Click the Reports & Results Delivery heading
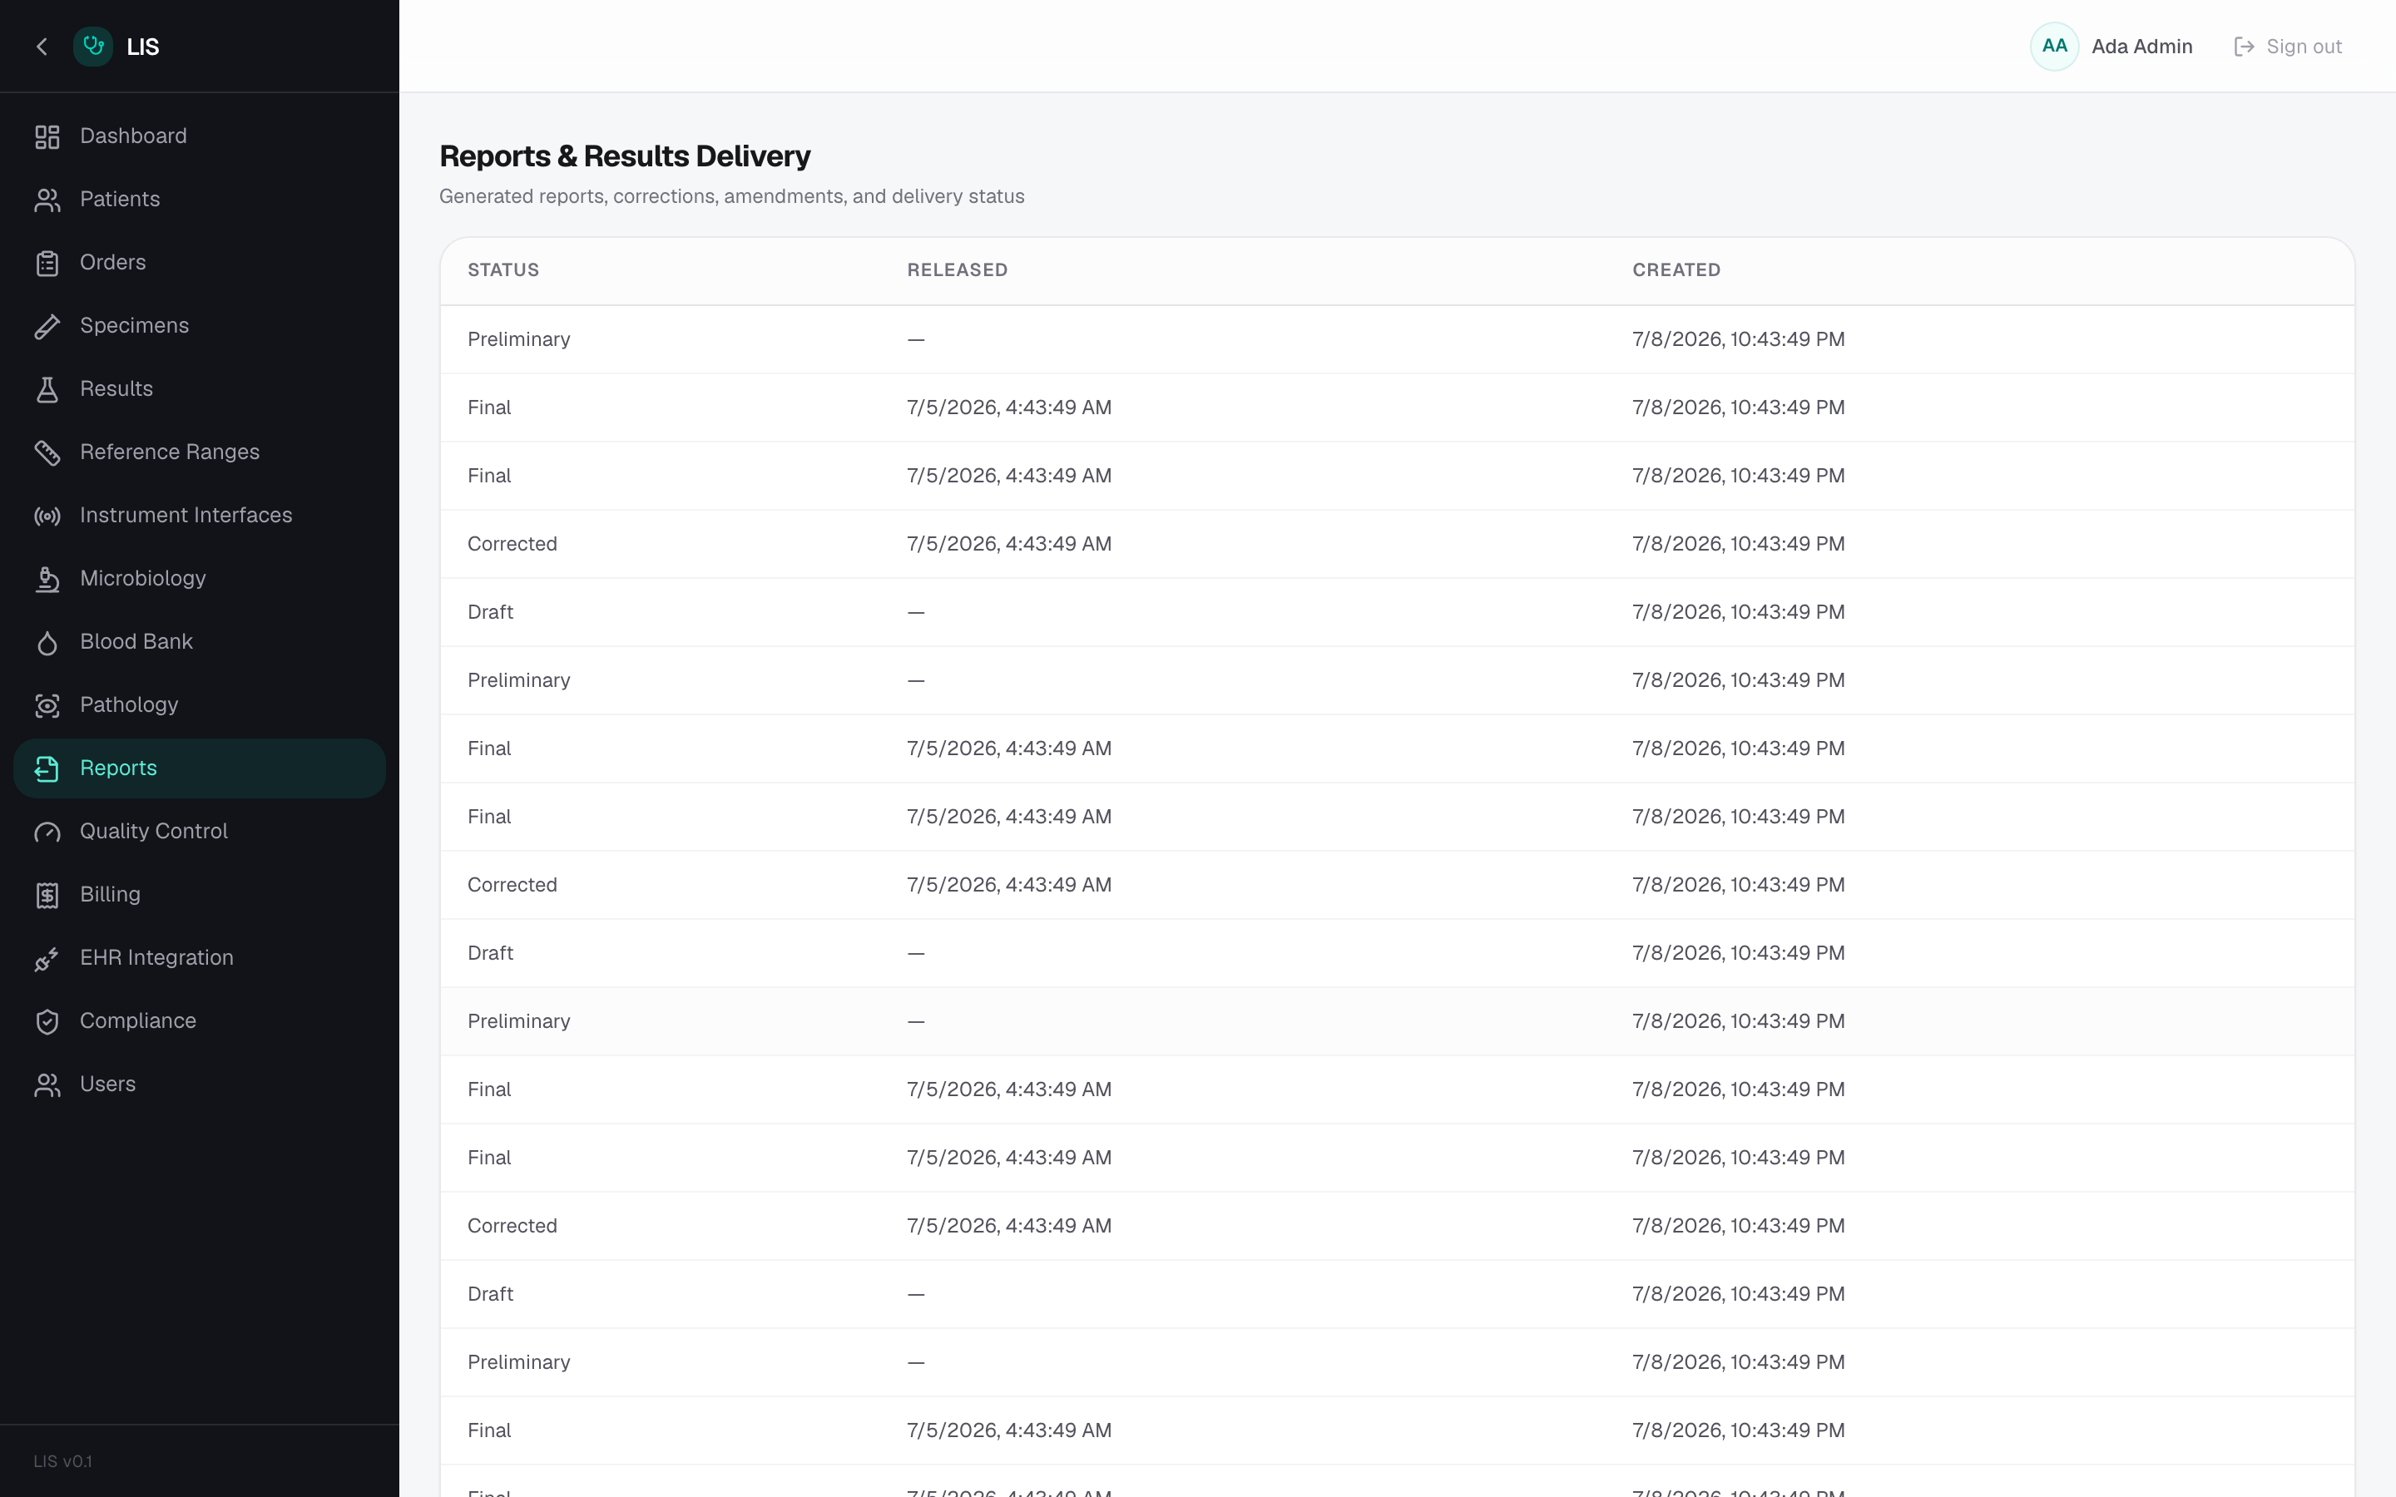 [624, 156]
